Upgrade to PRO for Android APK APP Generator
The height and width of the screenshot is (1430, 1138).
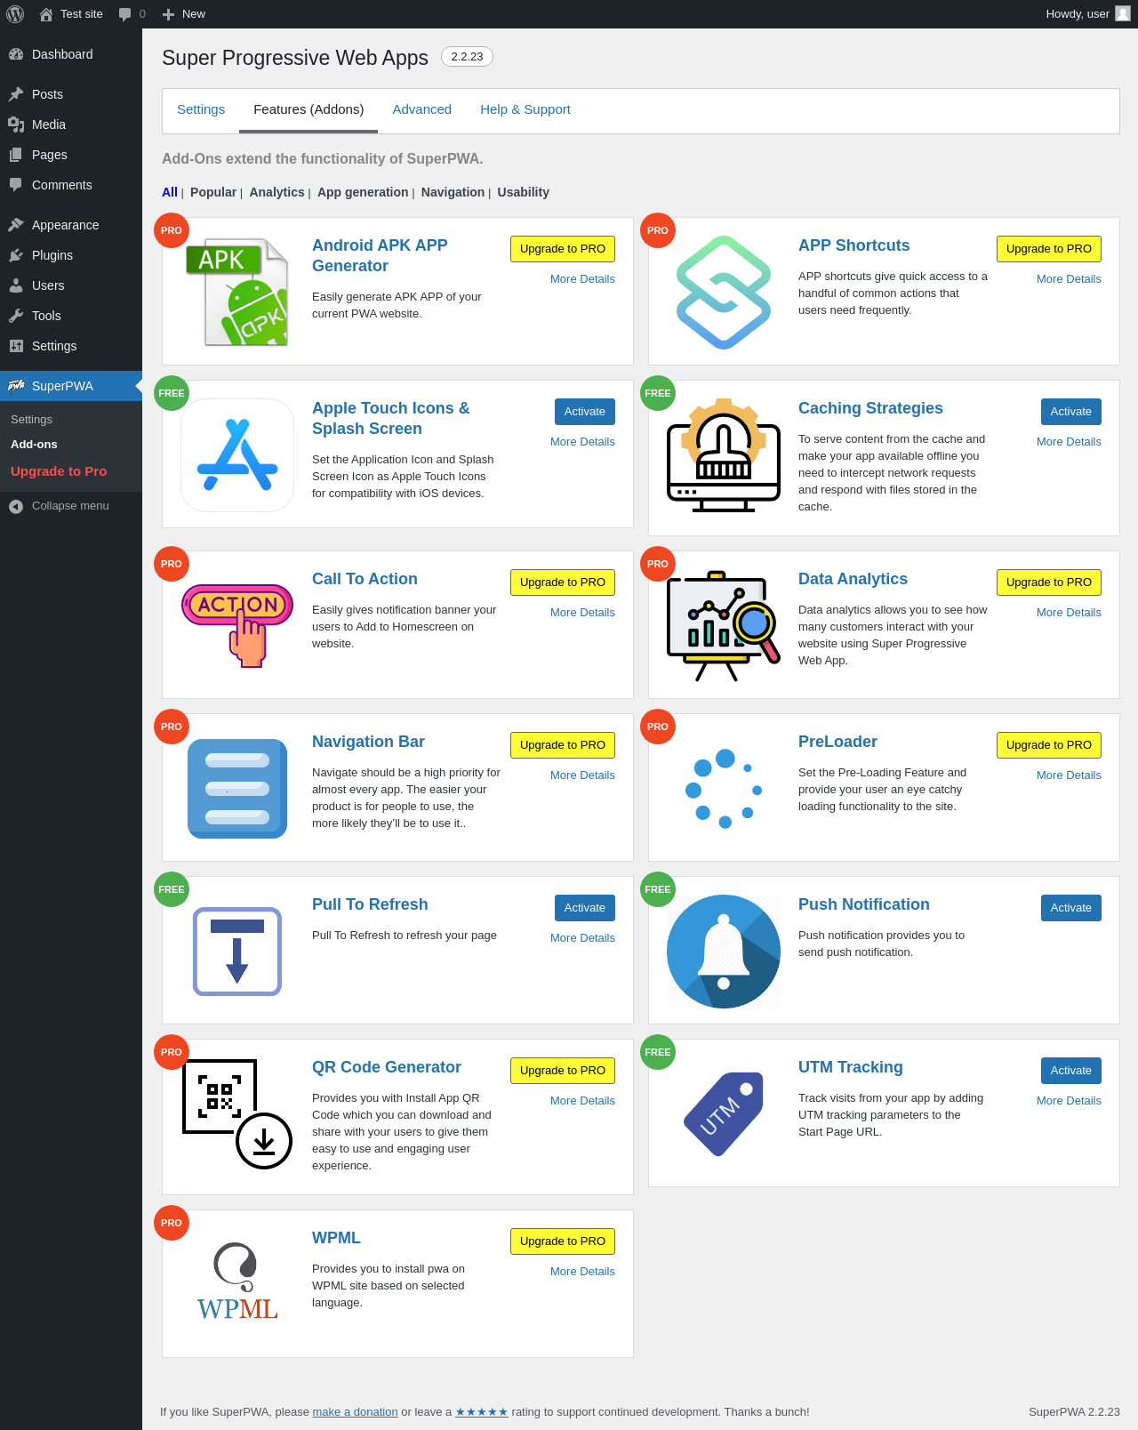click(563, 249)
